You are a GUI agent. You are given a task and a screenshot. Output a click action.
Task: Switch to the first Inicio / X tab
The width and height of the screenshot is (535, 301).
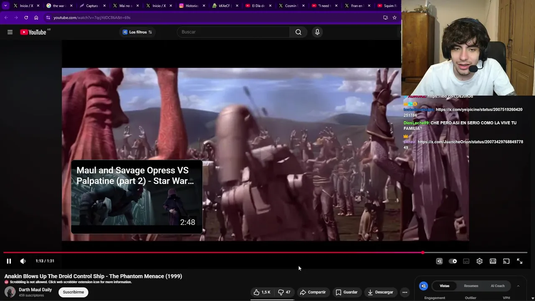click(26, 6)
